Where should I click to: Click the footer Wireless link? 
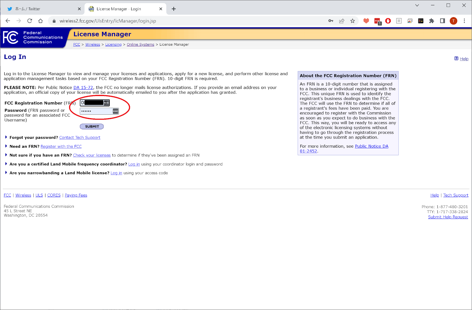(x=23, y=195)
